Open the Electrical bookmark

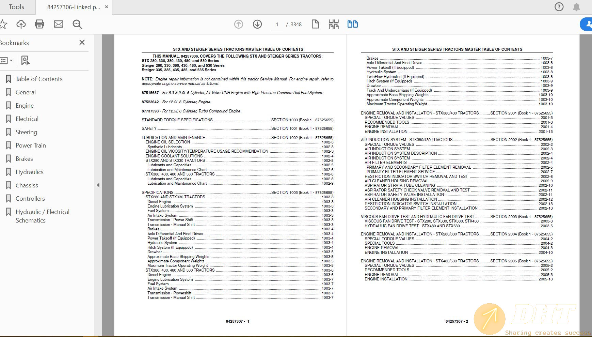click(27, 119)
